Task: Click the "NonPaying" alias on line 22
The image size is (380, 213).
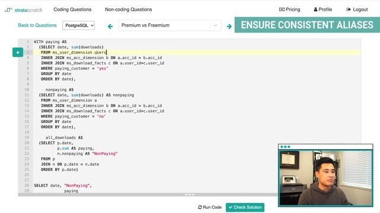Action: (x=104, y=153)
